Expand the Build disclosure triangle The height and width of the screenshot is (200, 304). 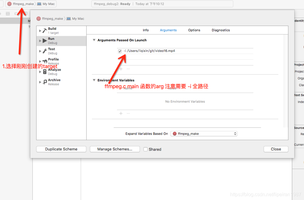tap(40, 31)
